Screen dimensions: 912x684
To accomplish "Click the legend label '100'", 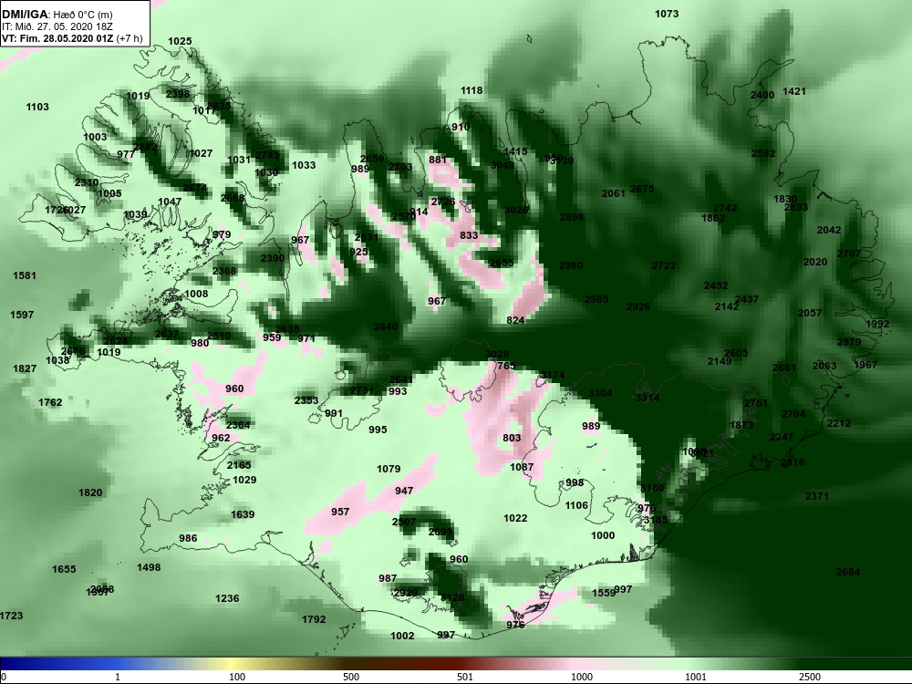I will 237,677.
